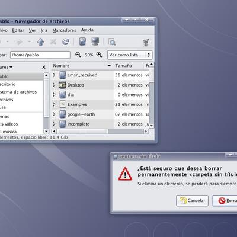Stop loading with the X toolbar icon
The image size is (237, 237).
pos(53,41)
